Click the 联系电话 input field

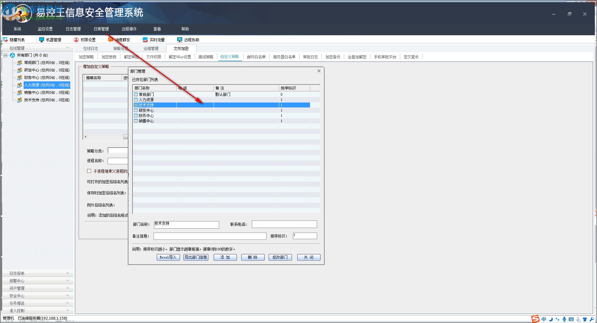284,224
